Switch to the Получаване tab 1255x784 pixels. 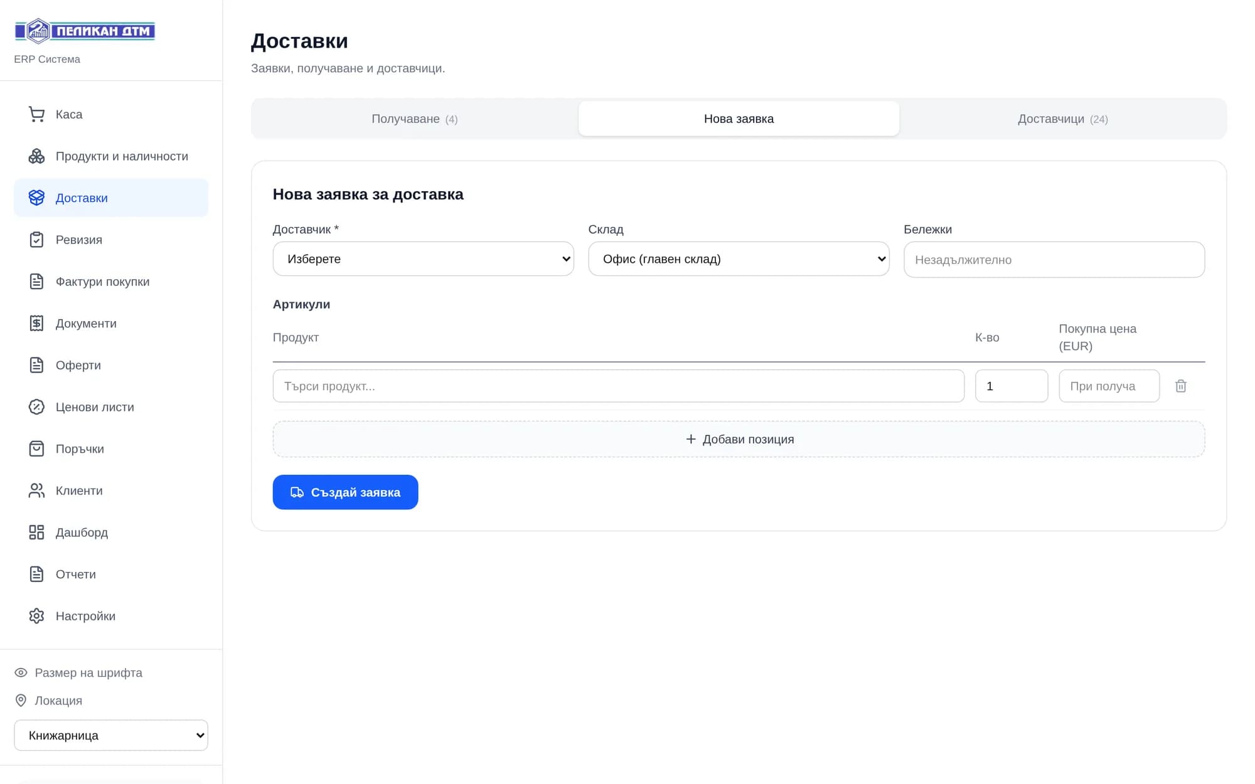click(415, 119)
